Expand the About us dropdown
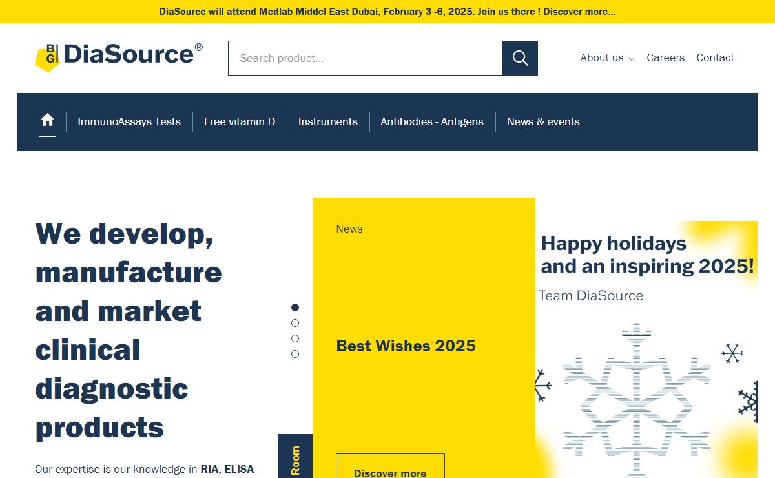775x478 pixels. tap(607, 58)
